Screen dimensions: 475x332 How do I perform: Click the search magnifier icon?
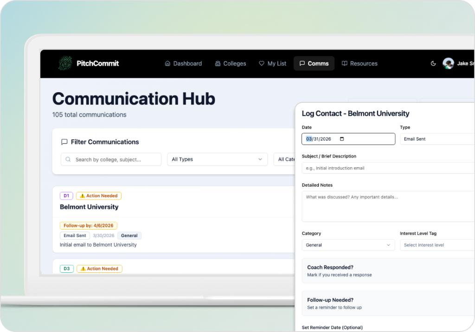tap(68, 159)
